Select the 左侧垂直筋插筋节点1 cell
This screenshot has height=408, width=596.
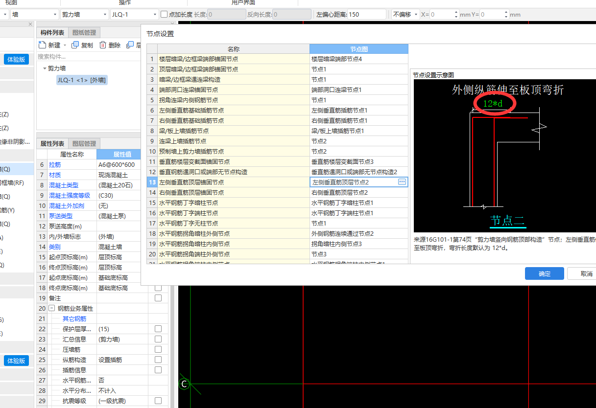(x=359, y=110)
